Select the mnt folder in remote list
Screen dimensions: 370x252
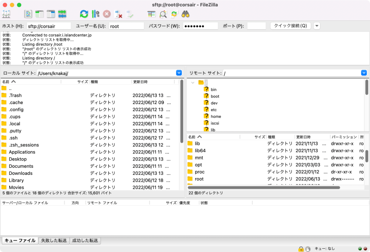276,158
